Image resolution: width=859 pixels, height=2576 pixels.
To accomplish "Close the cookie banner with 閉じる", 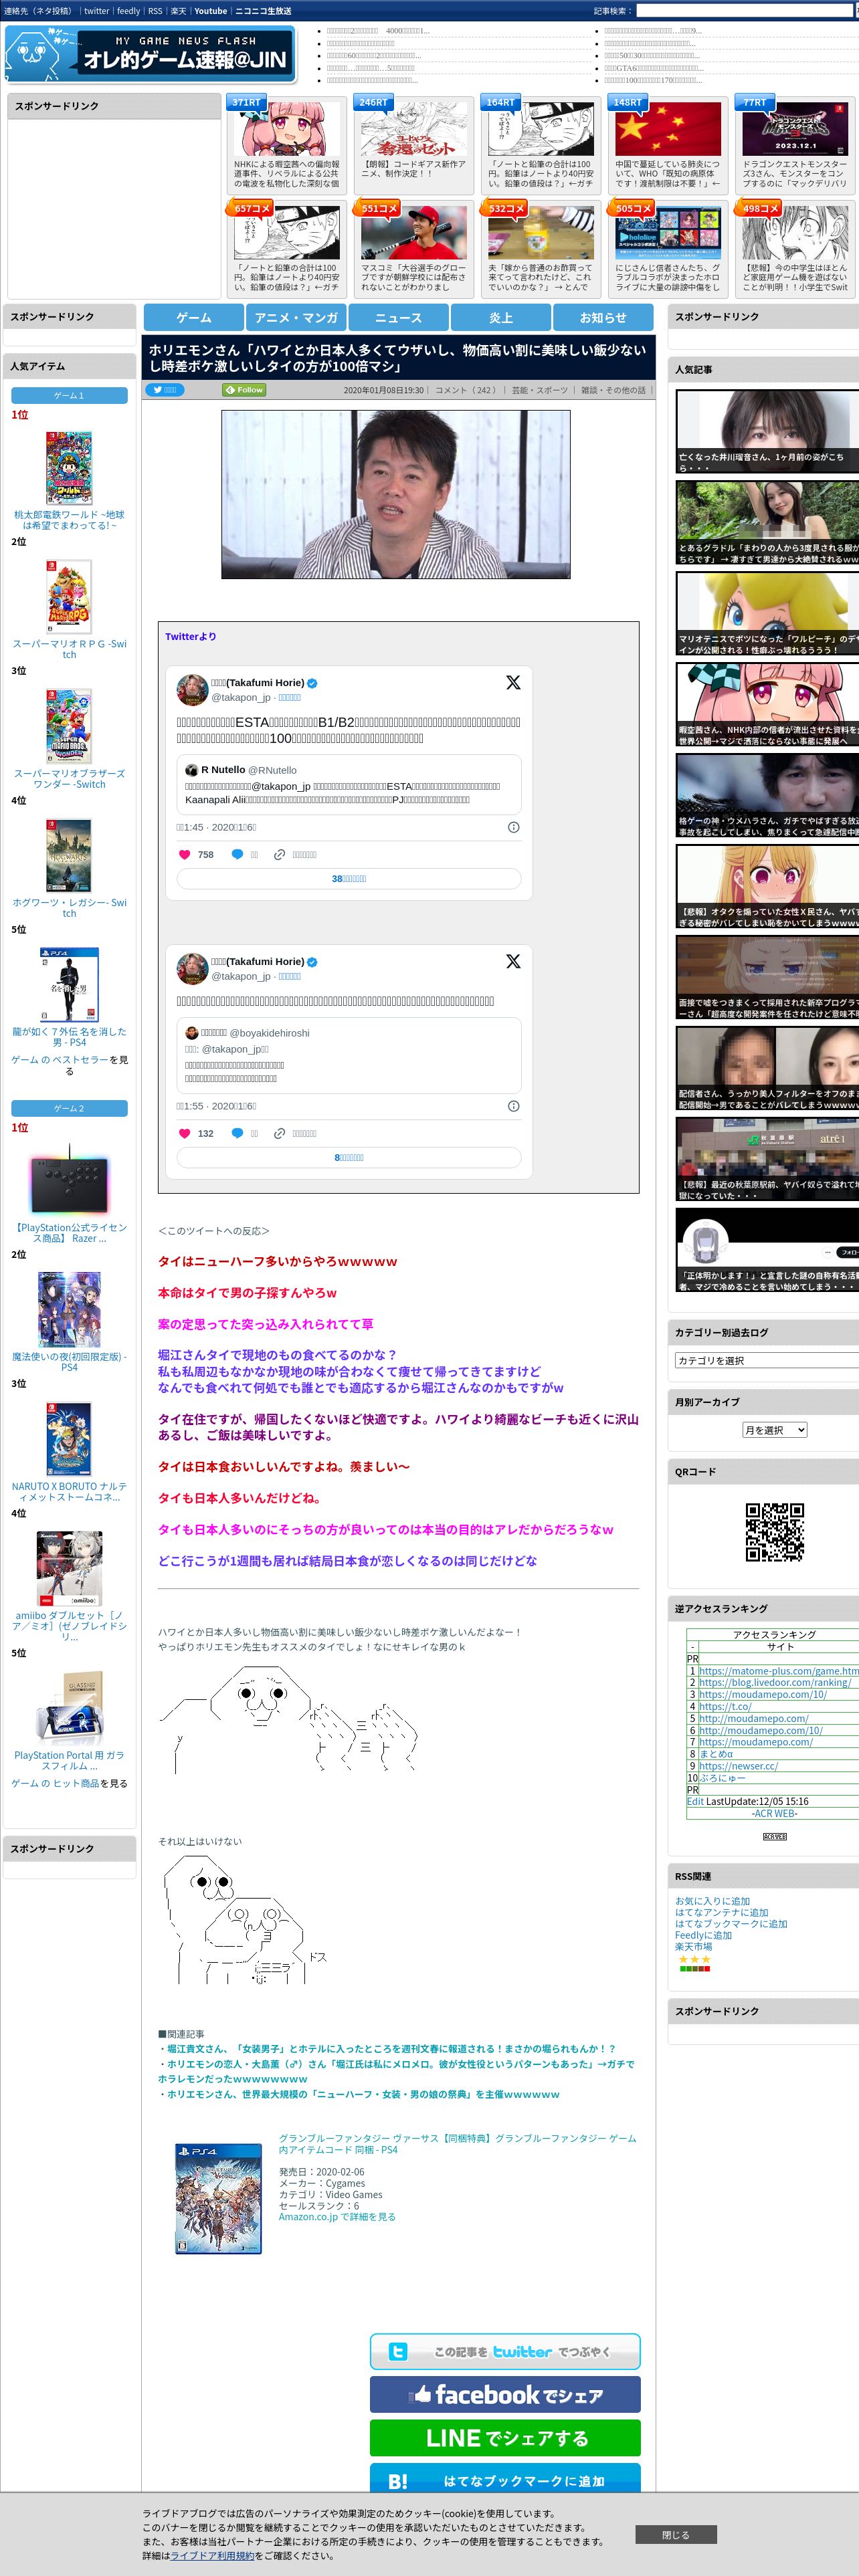I will (x=676, y=2535).
